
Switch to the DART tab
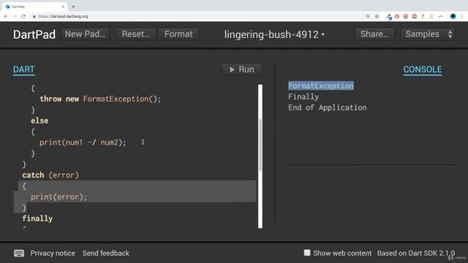[x=24, y=69]
